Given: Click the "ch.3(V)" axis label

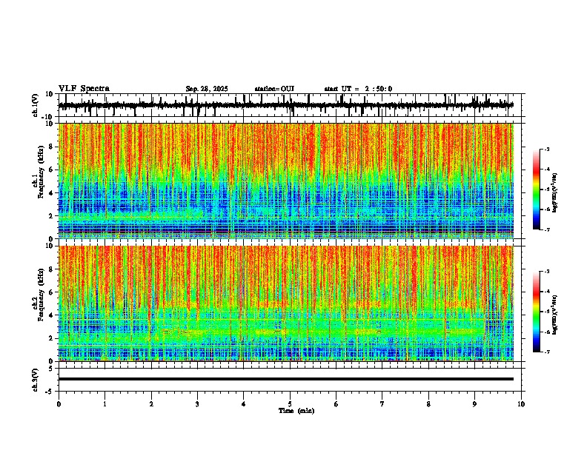Looking at the screenshot, I should coord(36,380).
